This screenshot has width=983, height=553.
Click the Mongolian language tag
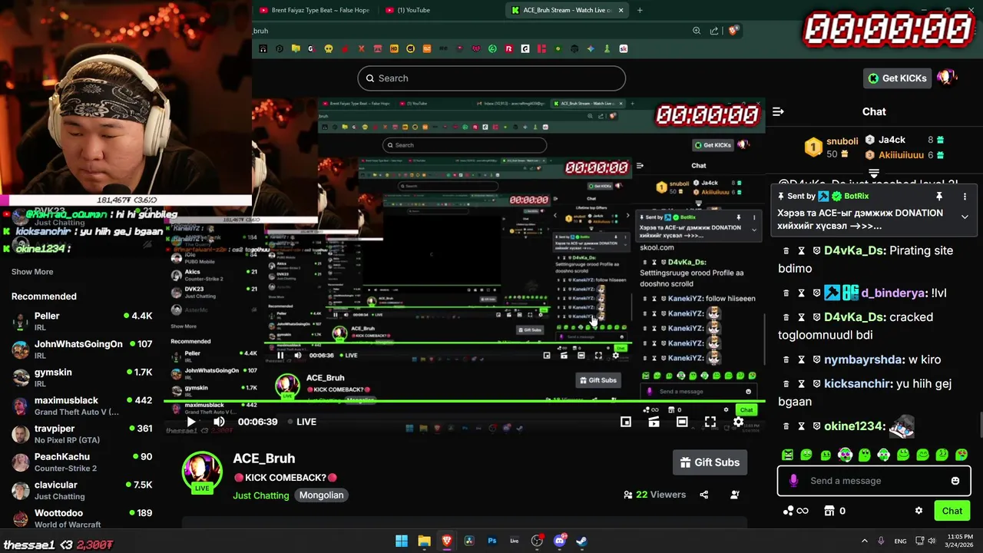point(321,495)
